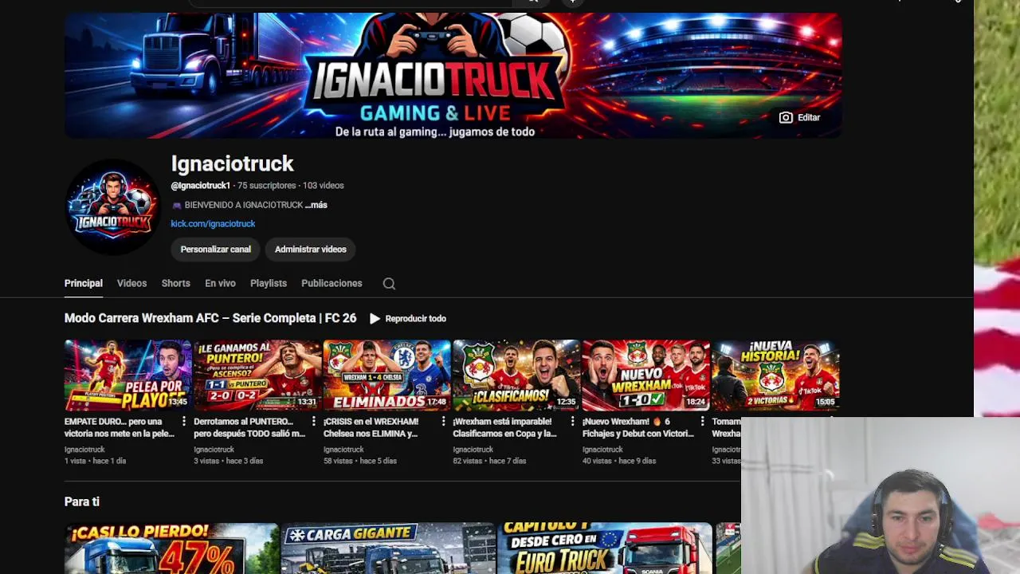Click title 'Derrotamos al PUNTERO...'
Screen dimensions: 1020x574
pos(249,427)
